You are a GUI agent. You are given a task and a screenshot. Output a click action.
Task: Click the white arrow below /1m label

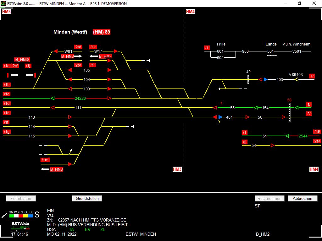45,169
